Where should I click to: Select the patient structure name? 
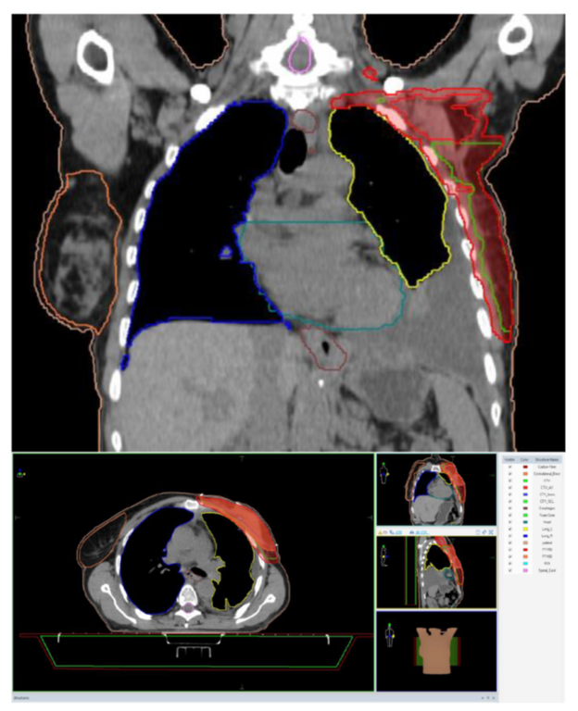pos(547,543)
